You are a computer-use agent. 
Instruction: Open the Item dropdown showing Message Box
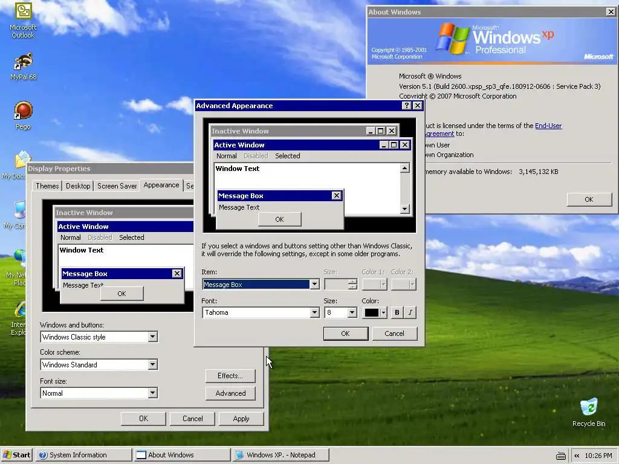pyautogui.click(x=314, y=284)
